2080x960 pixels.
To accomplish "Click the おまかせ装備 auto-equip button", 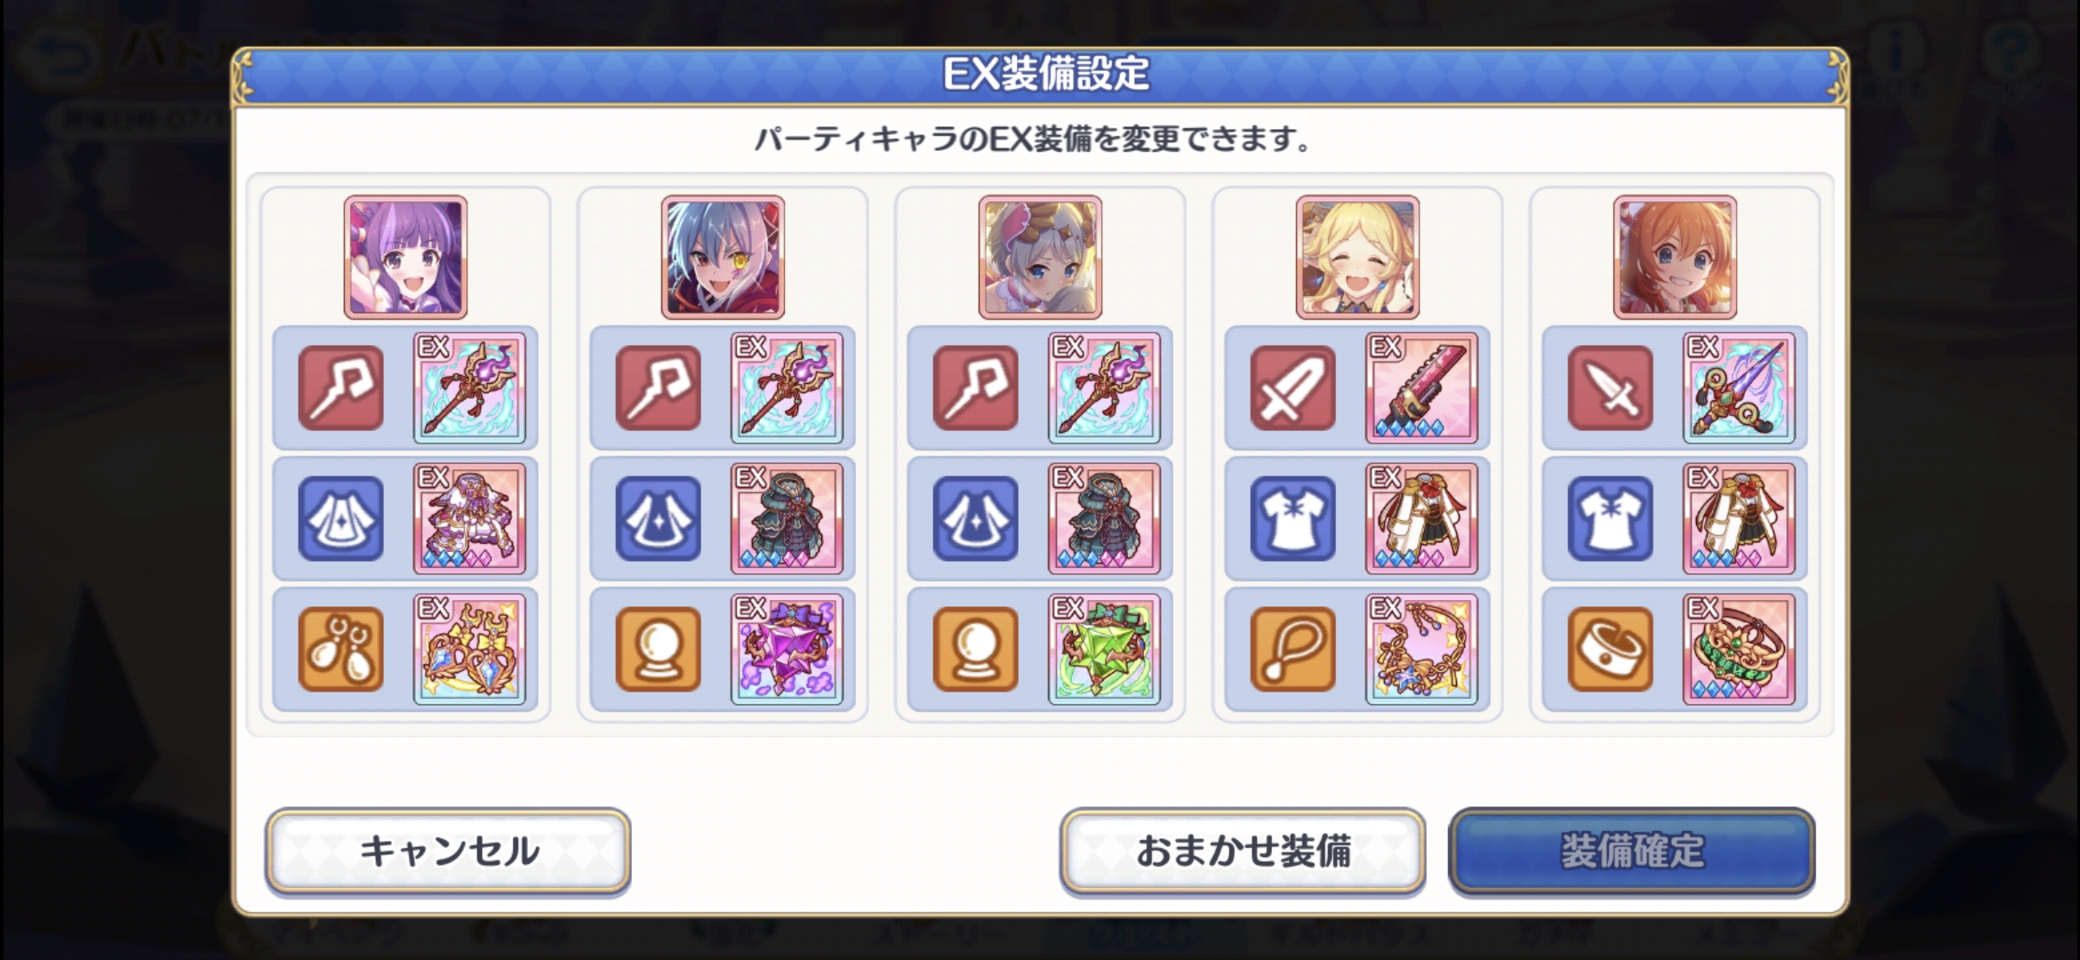I will coord(1243,851).
